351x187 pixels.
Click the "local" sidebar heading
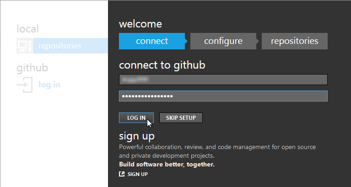click(27, 29)
